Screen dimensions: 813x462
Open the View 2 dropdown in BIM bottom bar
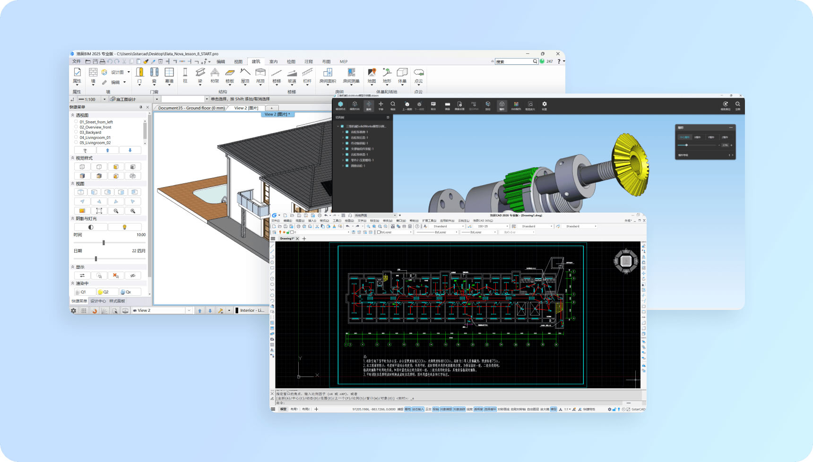click(189, 310)
